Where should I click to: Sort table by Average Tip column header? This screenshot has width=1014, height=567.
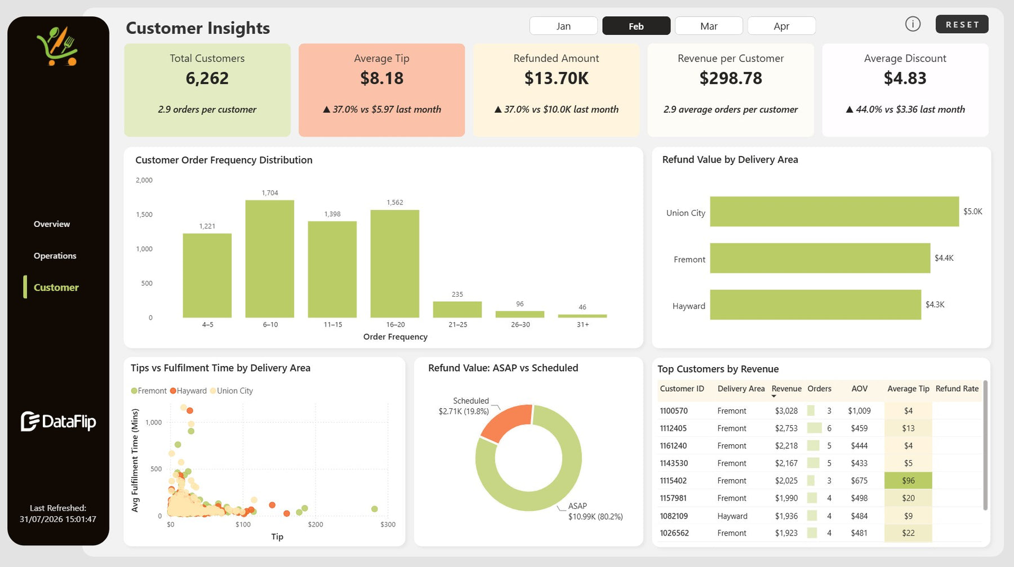click(908, 389)
